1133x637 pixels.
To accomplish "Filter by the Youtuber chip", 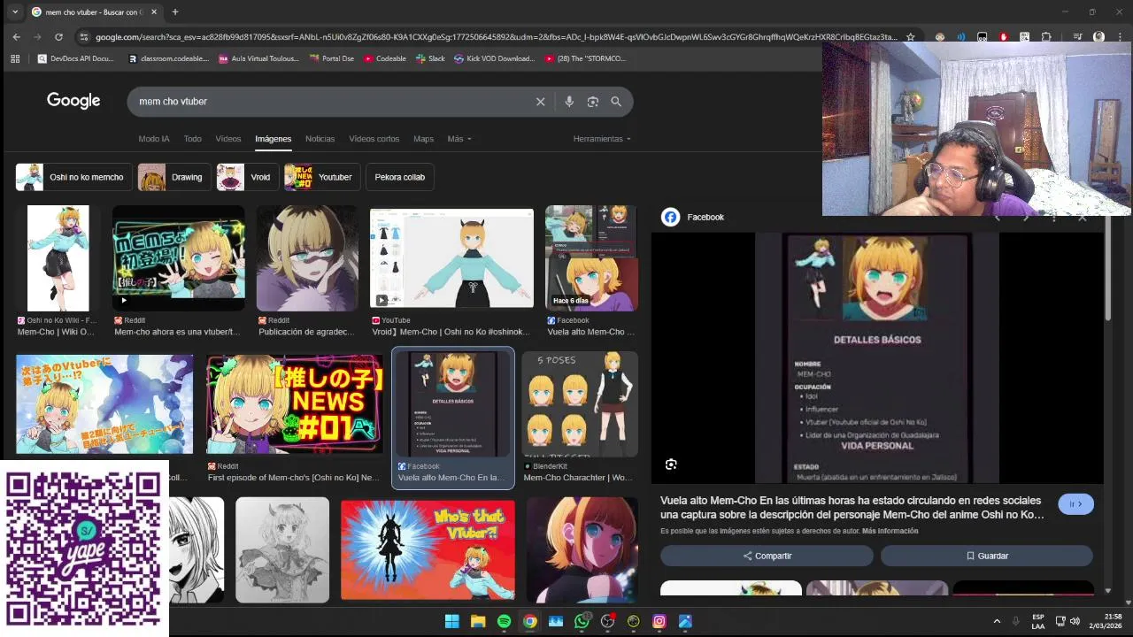I will [x=322, y=177].
